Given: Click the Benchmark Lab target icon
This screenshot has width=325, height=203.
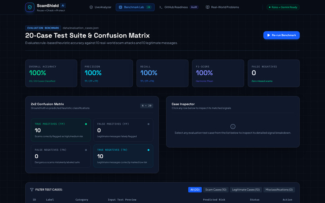Looking at the screenshot, I should pos(121,7).
